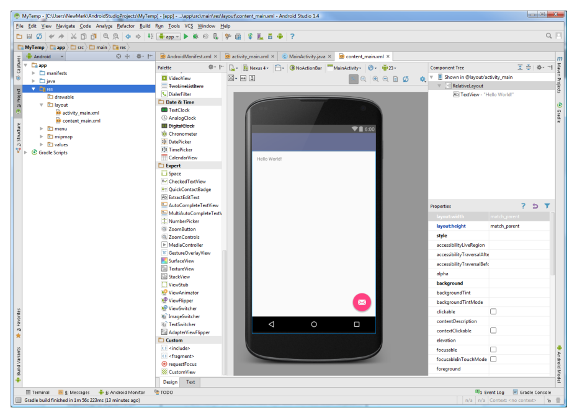Open the Nexus 4 device dropdown
The height and width of the screenshot is (418, 577).
[x=256, y=68]
